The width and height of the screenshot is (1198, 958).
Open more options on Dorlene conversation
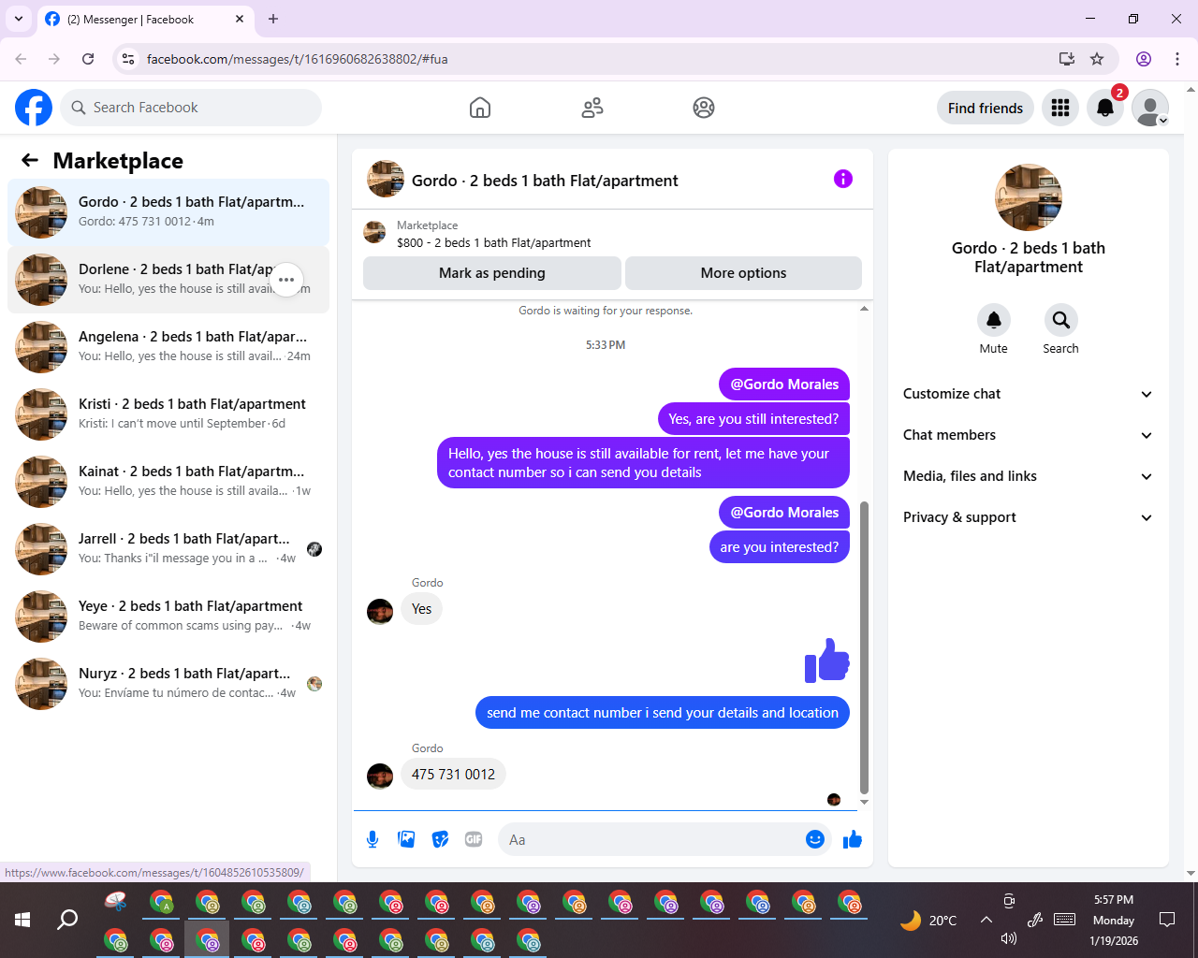coord(286,280)
